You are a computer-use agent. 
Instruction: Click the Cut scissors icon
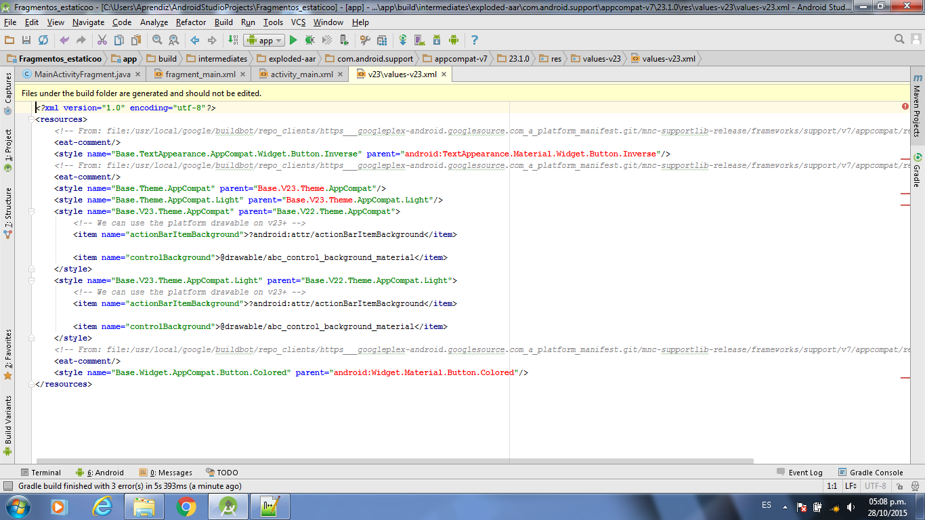pos(102,41)
